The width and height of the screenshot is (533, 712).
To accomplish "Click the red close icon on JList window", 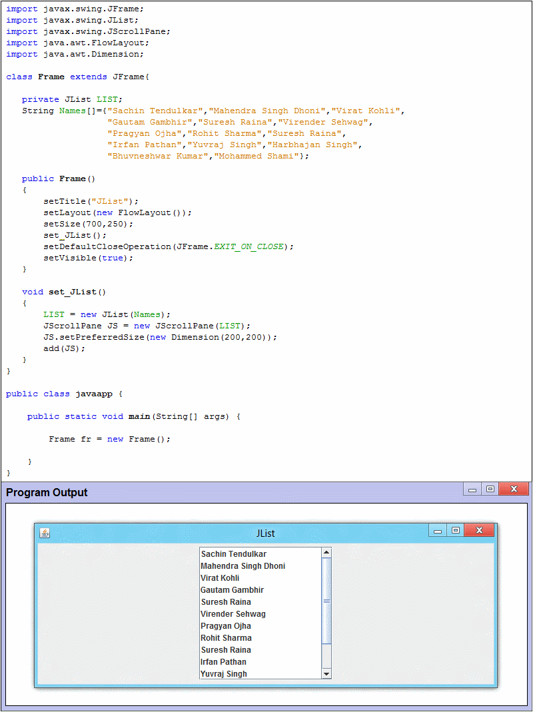I will pyautogui.click(x=479, y=530).
